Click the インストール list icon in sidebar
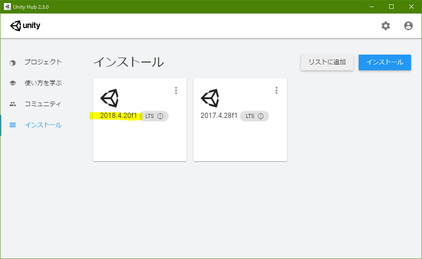The height and width of the screenshot is (259, 422). coord(13,125)
